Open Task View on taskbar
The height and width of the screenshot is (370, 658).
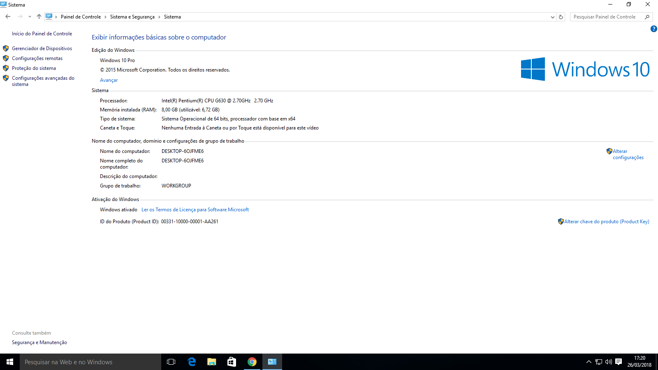pyautogui.click(x=171, y=362)
